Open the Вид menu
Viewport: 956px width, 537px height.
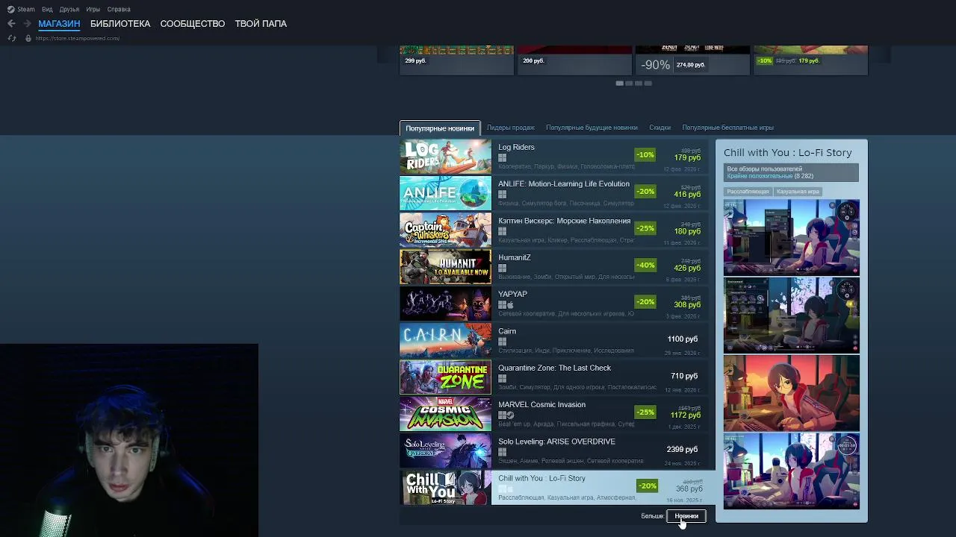[x=47, y=9]
